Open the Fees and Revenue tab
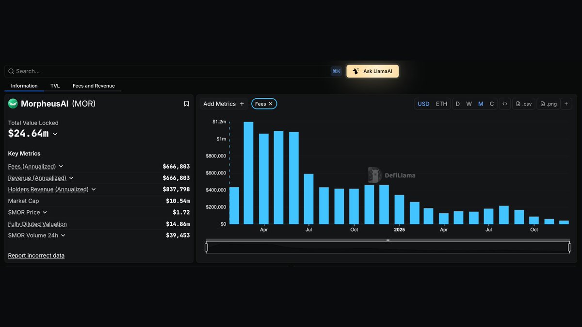 [93, 86]
